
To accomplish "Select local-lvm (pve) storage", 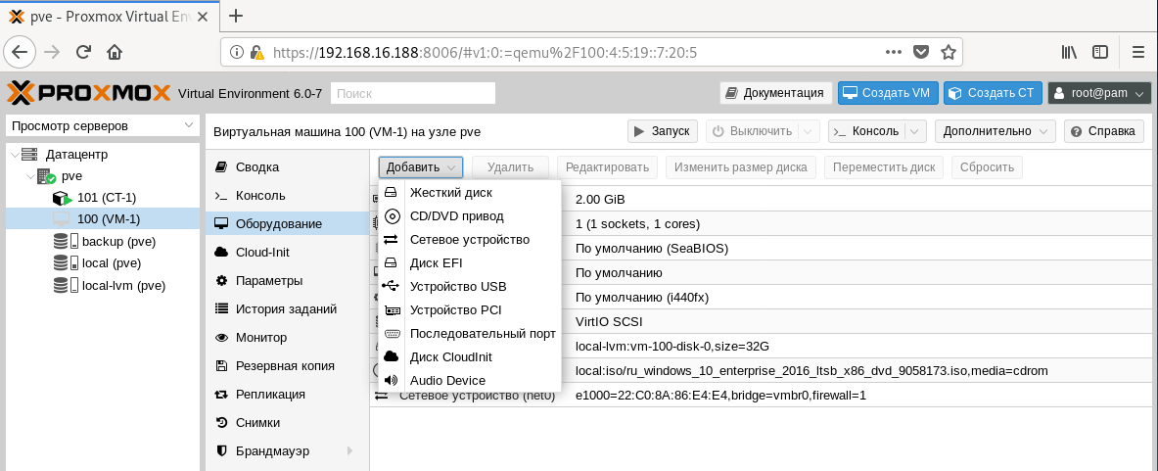I will 103,285.
